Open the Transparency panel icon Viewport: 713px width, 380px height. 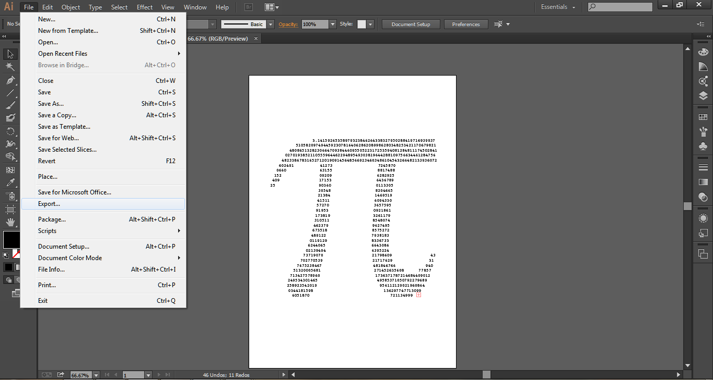pyautogui.click(x=703, y=197)
